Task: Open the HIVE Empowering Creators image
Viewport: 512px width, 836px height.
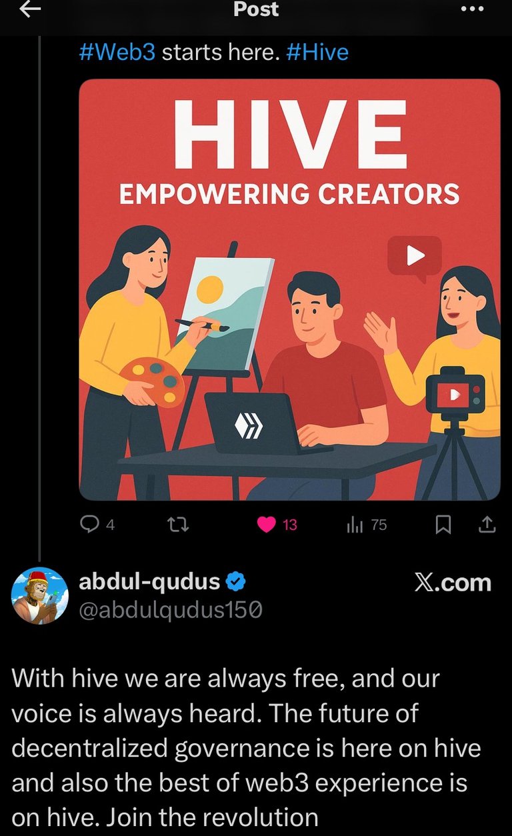Action: coord(289,289)
